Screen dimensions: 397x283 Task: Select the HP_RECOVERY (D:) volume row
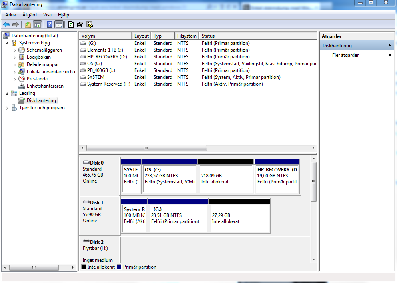(198, 57)
